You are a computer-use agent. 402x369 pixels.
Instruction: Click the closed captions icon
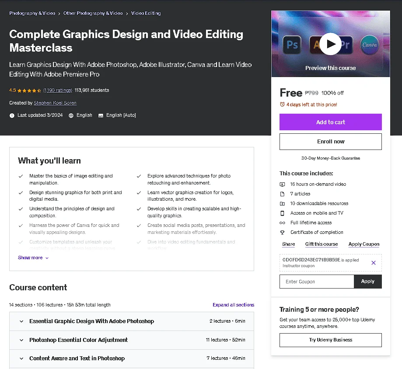point(101,115)
